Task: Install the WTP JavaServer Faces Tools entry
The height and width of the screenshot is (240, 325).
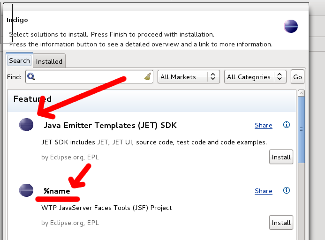Action: point(281,223)
